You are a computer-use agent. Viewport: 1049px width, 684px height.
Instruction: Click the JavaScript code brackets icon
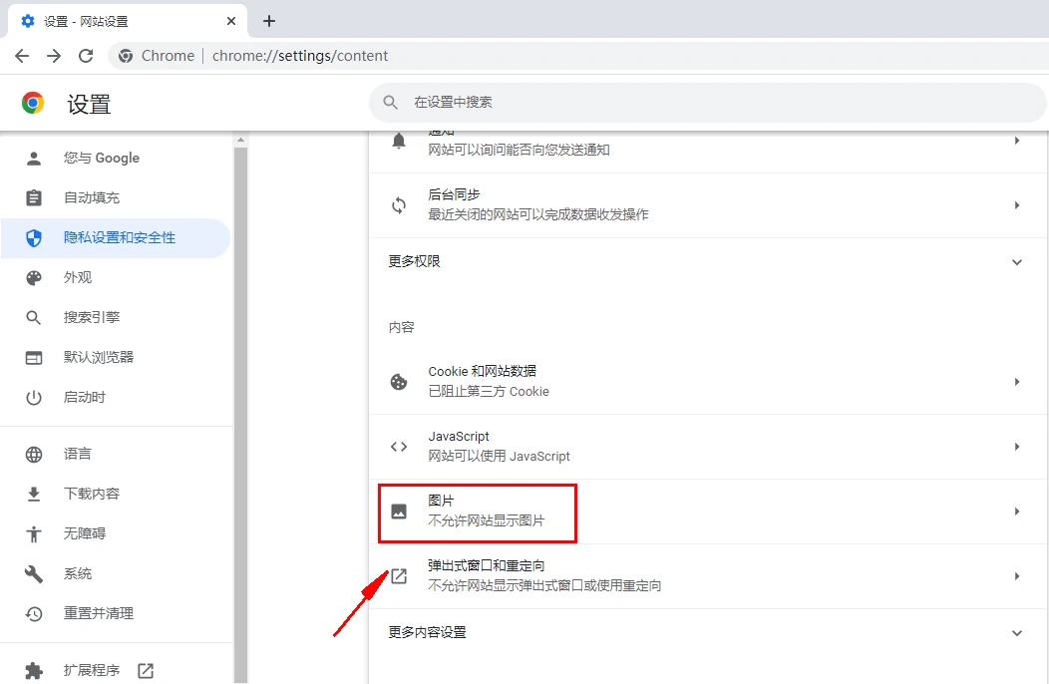[x=399, y=446]
